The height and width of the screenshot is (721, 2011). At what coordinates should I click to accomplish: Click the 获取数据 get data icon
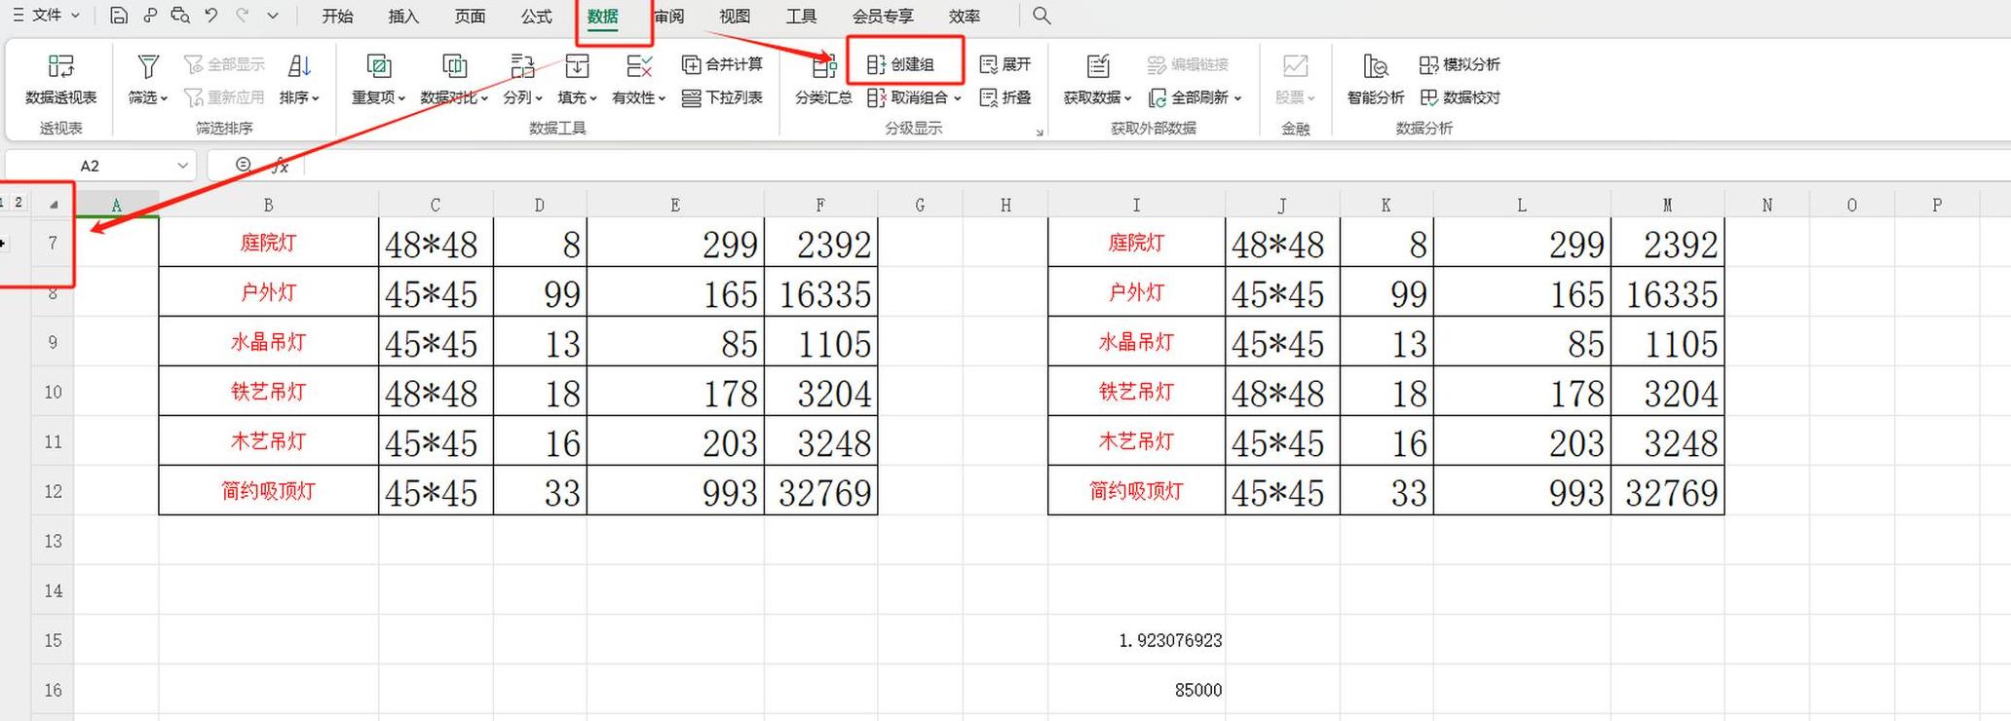(x=1098, y=66)
